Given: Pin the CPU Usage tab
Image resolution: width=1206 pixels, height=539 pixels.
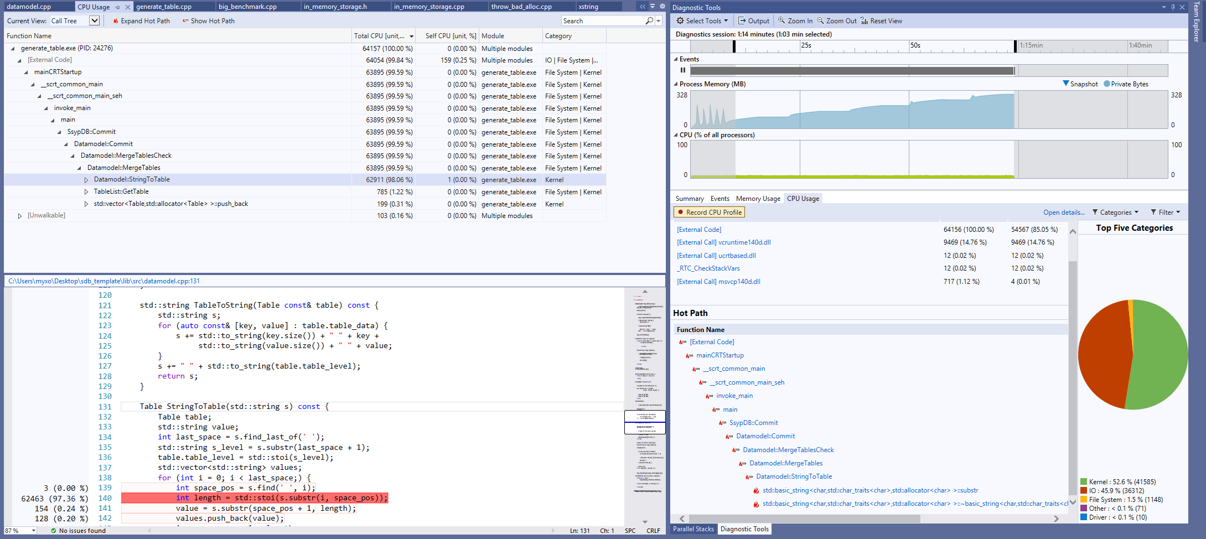Looking at the screenshot, I should coord(118,7).
